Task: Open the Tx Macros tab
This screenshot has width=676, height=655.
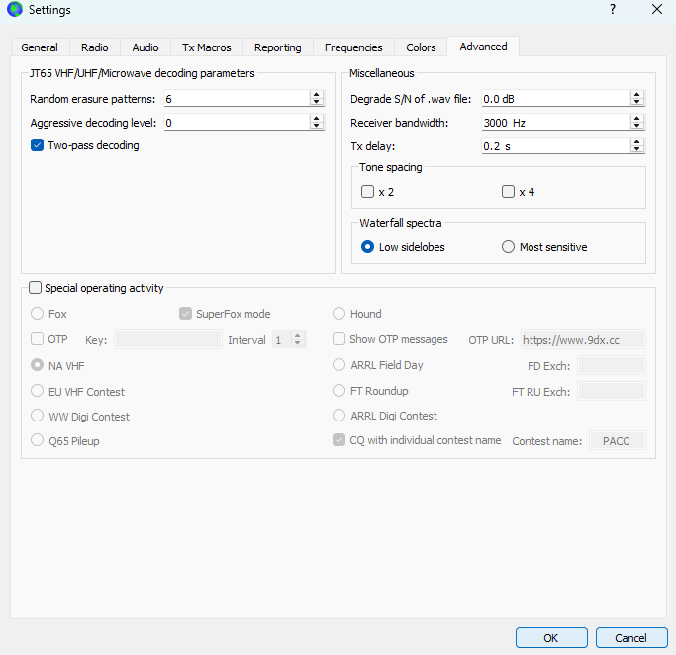Action: click(x=206, y=47)
